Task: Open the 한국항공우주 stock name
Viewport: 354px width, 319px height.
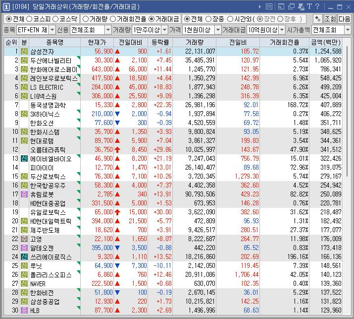Action: [x=48, y=185]
